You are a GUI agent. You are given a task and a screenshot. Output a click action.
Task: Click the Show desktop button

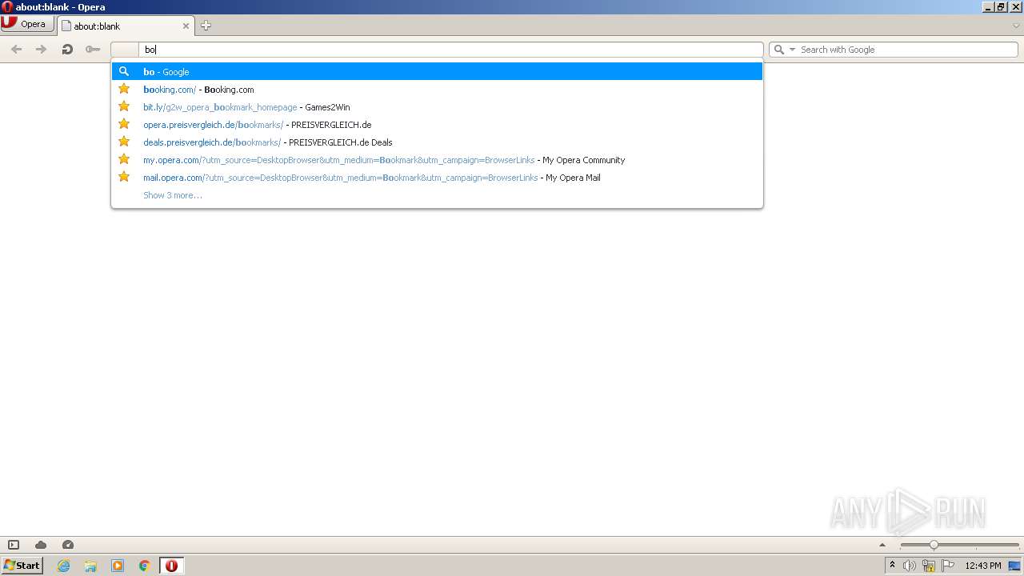point(1015,566)
